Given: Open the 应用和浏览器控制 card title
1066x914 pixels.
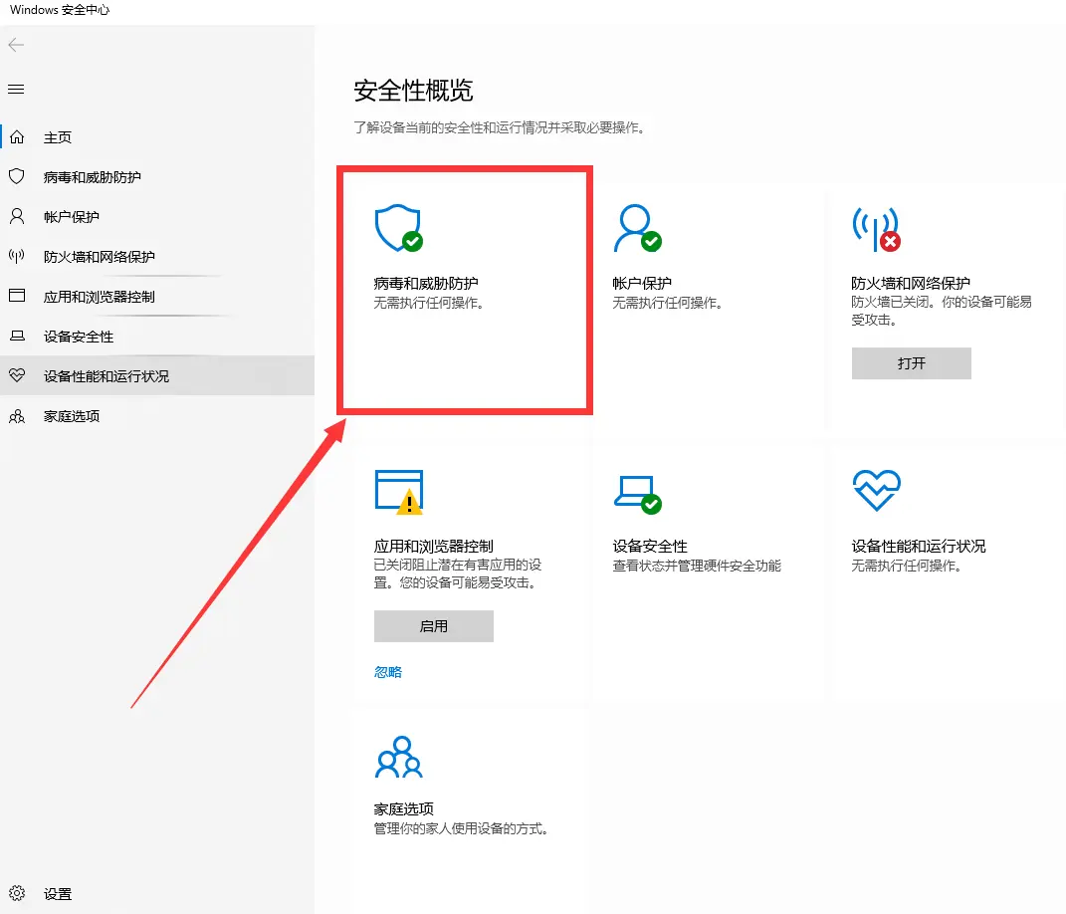Looking at the screenshot, I should click(434, 546).
